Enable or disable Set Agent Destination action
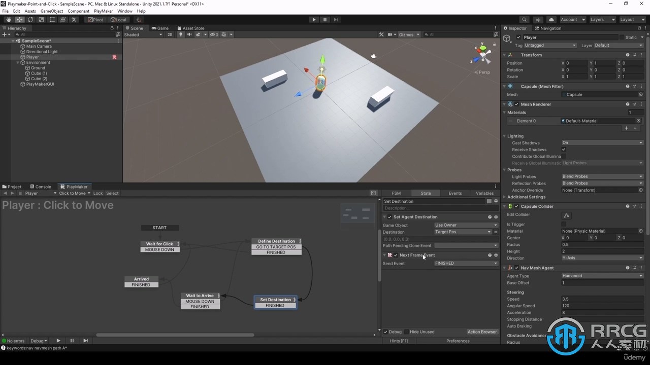The height and width of the screenshot is (365, 650). click(x=390, y=217)
